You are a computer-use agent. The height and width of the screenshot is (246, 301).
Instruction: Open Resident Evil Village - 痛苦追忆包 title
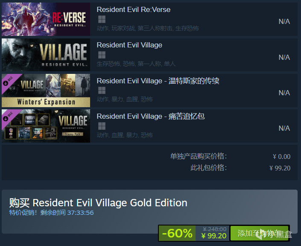[151, 116]
